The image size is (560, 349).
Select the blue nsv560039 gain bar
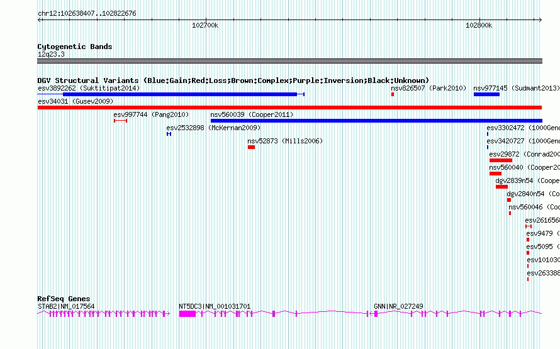[x=376, y=121]
